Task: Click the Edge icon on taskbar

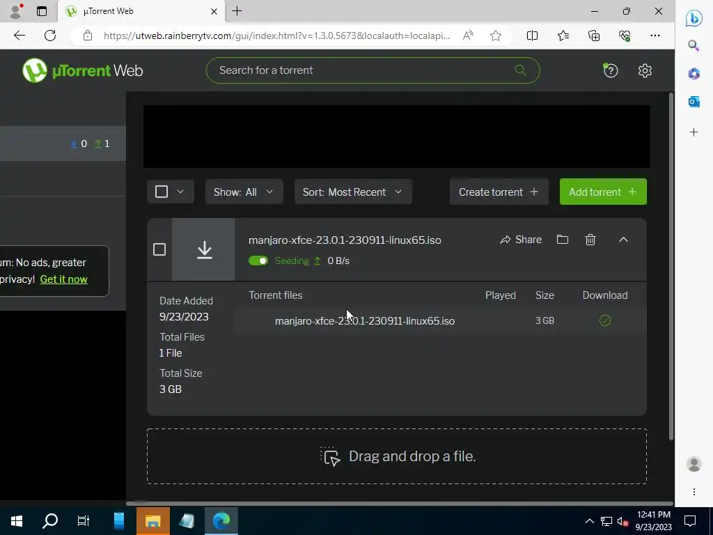Action: pos(221,521)
